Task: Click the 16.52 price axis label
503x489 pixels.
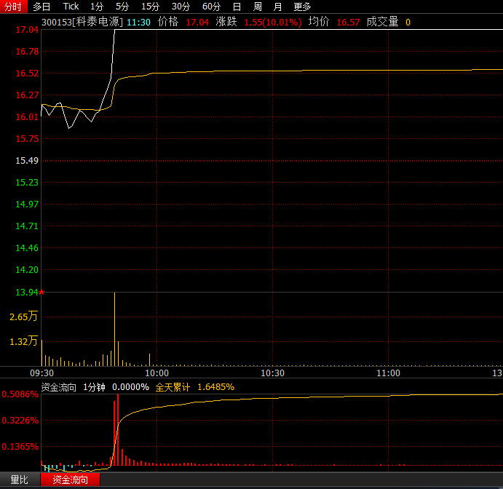Action: point(27,73)
